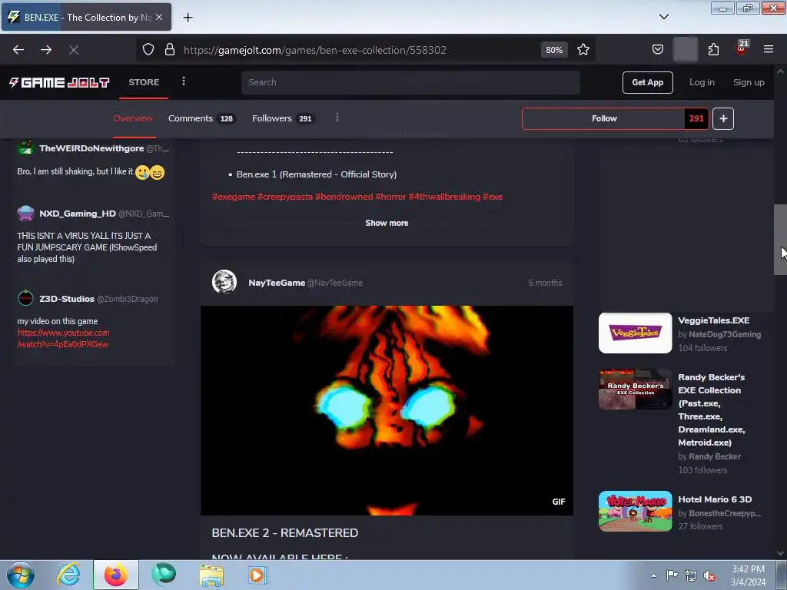Open the game page three-dot menu

pyautogui.click(x=337, y=118)
